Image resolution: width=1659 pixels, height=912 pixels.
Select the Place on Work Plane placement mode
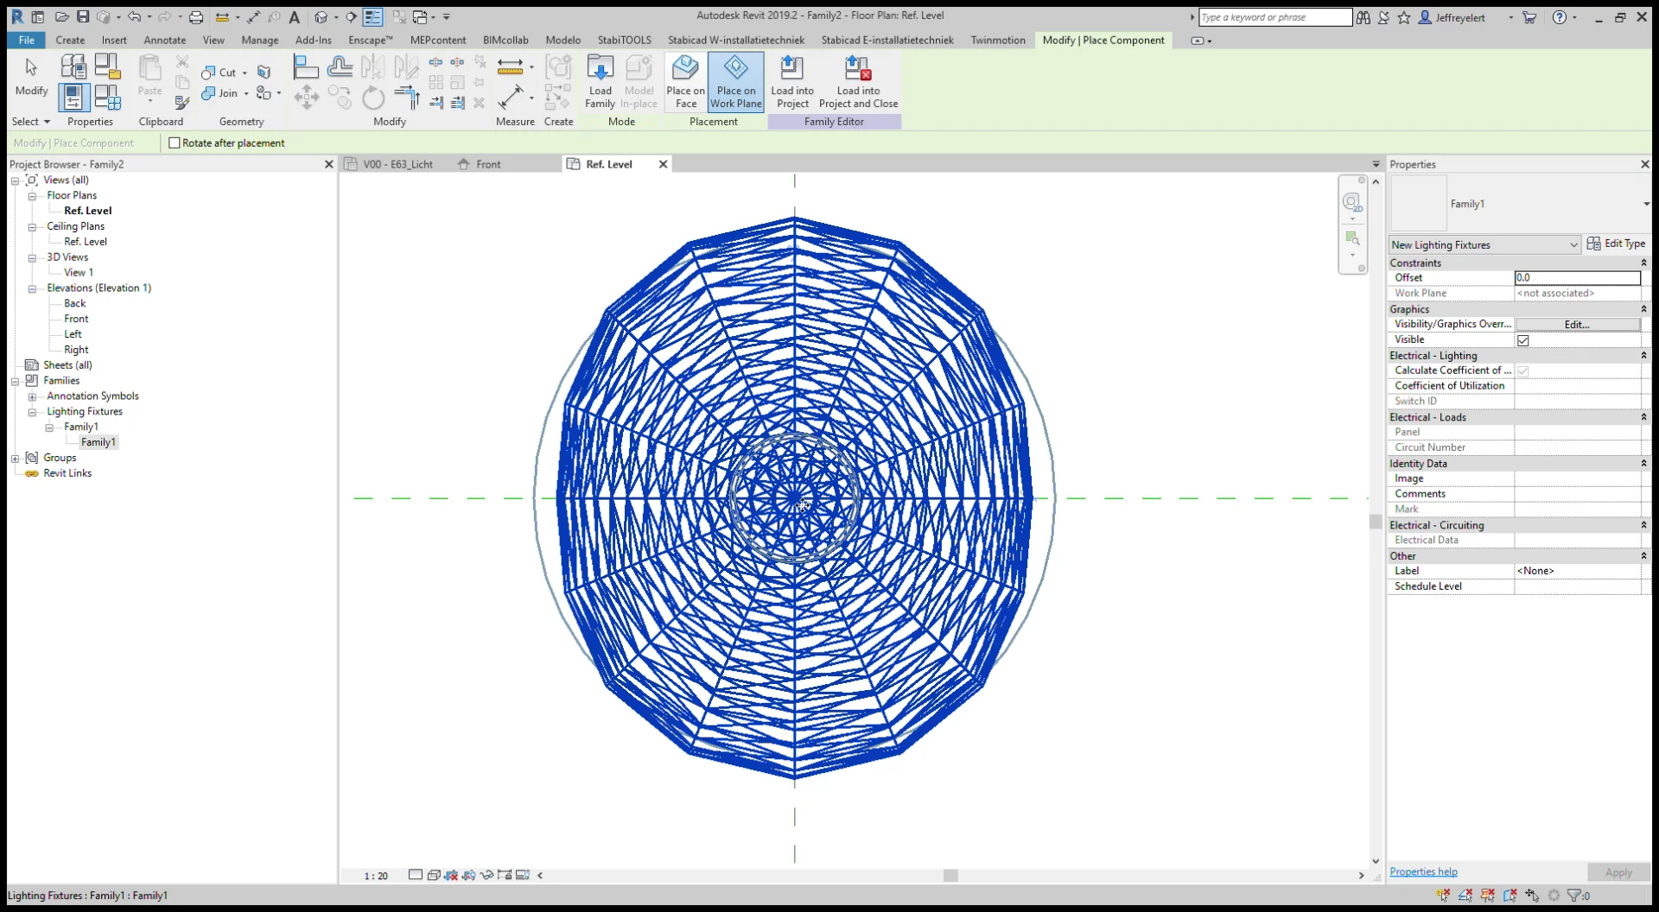click(734, 80)
